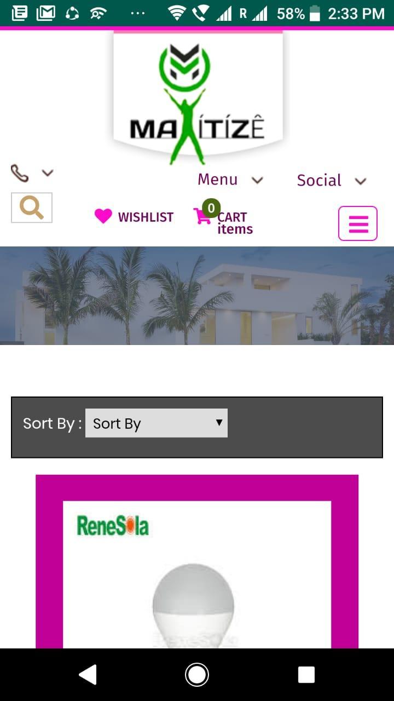Screen dimensions: 394x701
Task: Open the pink hamburger menu button
Action: pos(358,223)
